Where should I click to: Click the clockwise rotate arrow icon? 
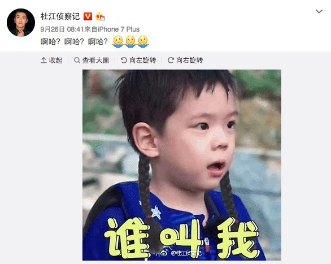click(x=171, y=60)
